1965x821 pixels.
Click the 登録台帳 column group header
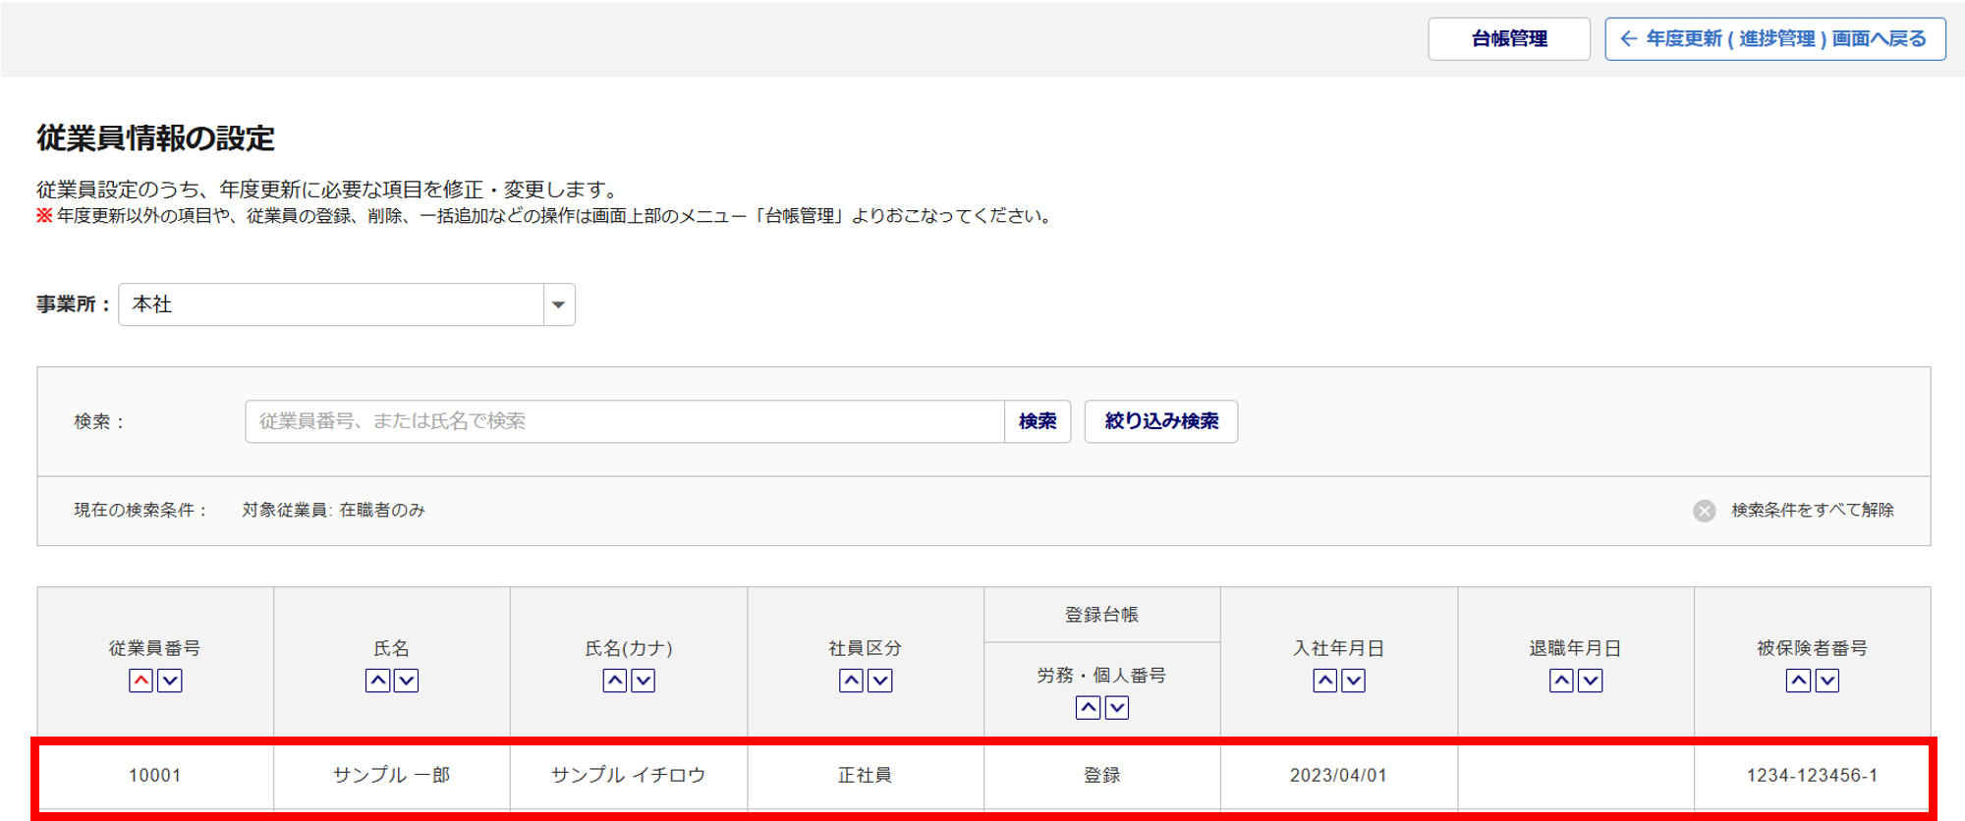(x=1102, y=615)
